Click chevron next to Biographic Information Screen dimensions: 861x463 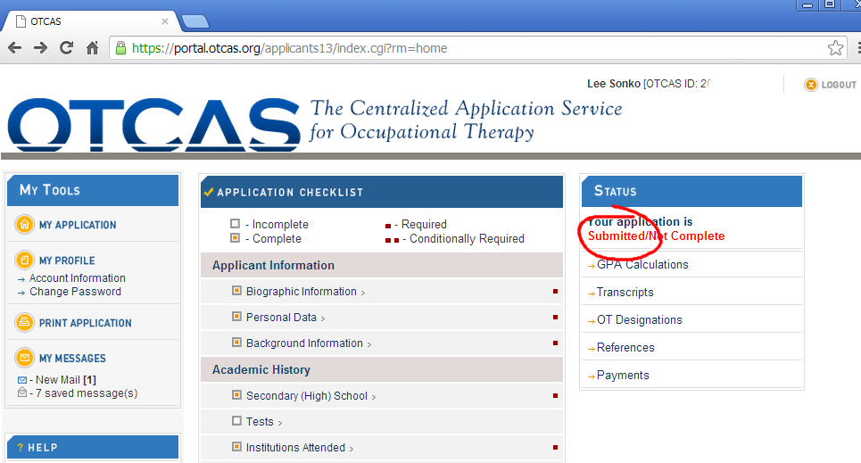pyautogui.click(x=363, y=293)
